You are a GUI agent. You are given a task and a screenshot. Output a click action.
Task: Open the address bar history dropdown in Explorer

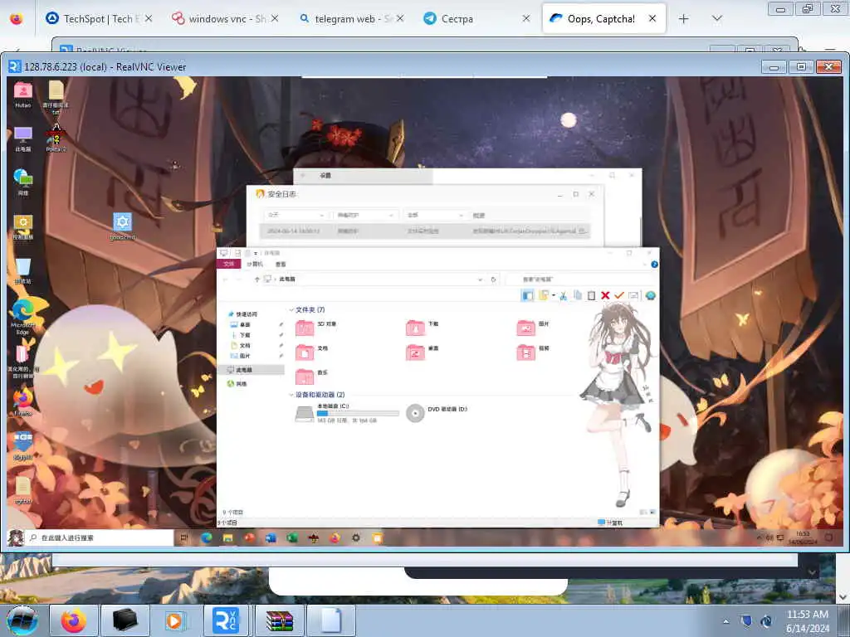point(480,280)
